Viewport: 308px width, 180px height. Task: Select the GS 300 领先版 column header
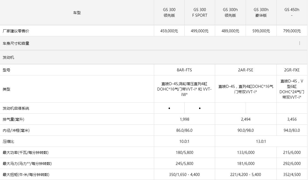[x=169, y=13]
